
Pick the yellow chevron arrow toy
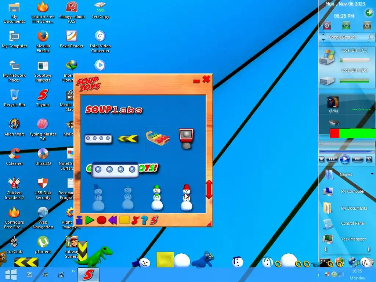point(128,138)
